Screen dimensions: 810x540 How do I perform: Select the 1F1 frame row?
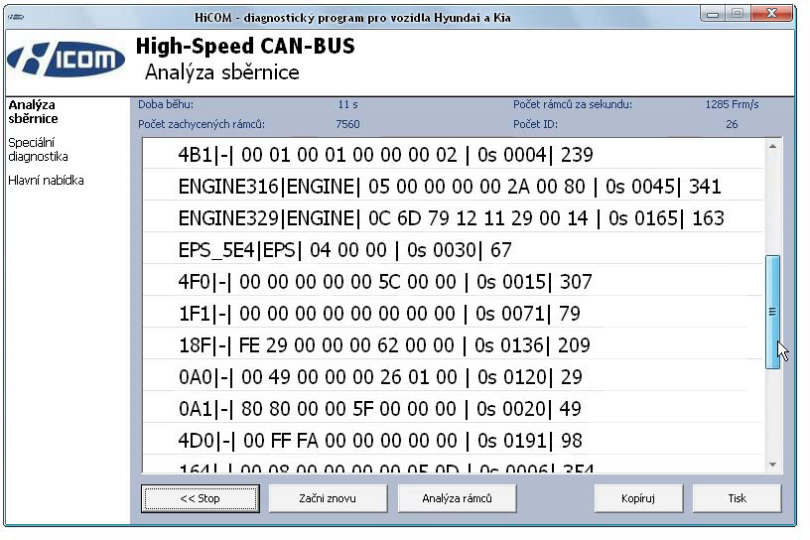click(453, 313)
